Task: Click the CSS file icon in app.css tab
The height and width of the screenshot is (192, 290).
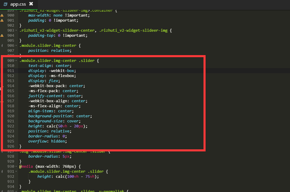Action: [x=5, y=4]
